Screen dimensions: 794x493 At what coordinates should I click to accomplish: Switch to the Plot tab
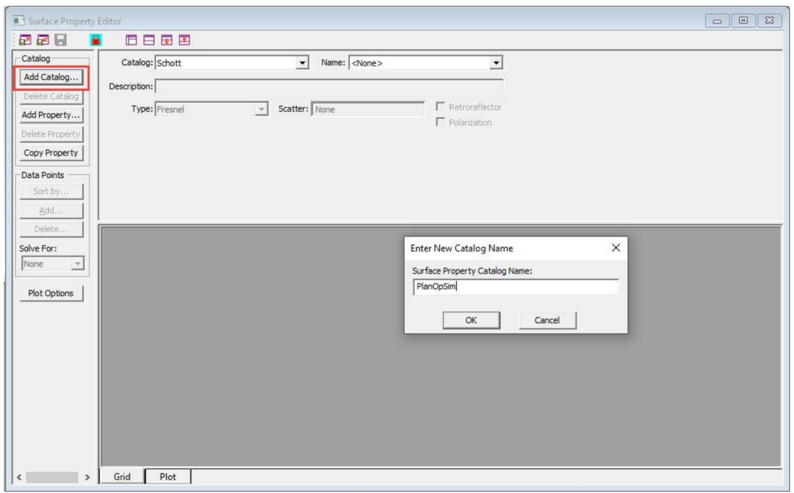click(168, 477)
